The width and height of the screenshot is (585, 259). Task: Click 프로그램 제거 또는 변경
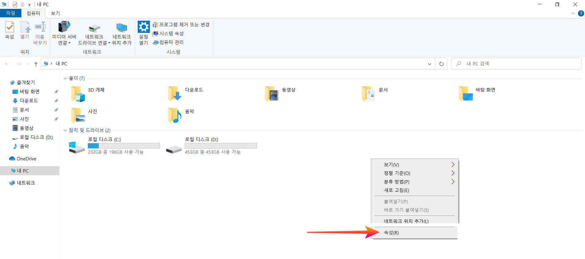point(181,25)
